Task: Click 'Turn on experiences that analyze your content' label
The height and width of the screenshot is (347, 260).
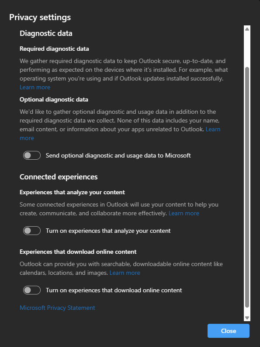Action: click(108, 231)
